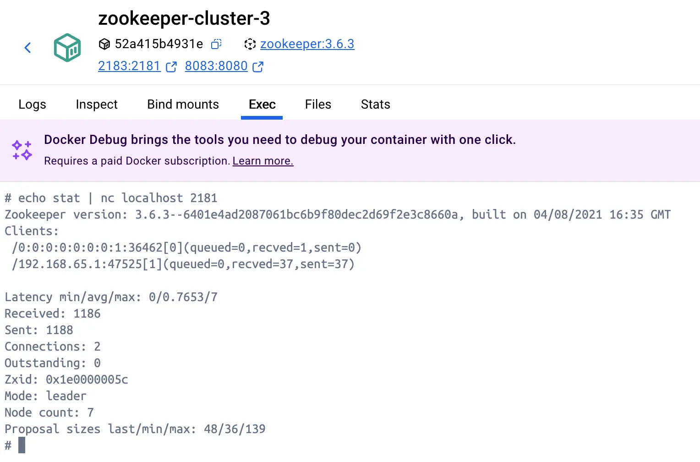Open the Files tab
Screen dimensions: 700x462
(x=318, y=104)
